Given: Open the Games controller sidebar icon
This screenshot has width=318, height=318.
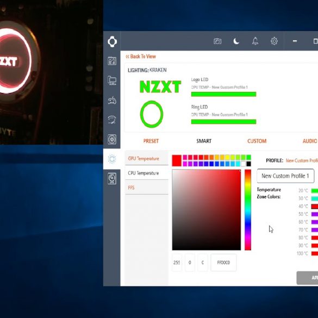Looking at the screenshot, I should coord(112,100).
